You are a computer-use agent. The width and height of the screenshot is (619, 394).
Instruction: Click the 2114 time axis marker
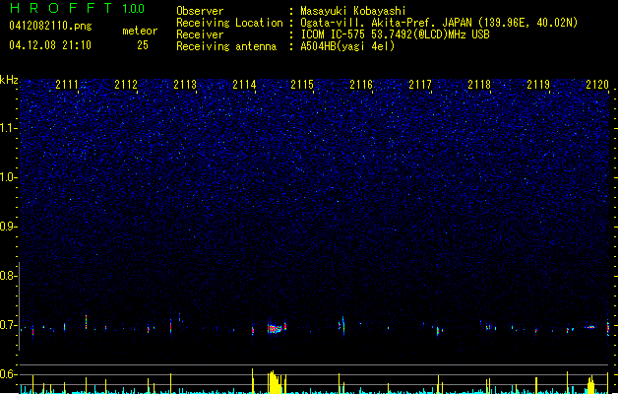tap(244, 84)
